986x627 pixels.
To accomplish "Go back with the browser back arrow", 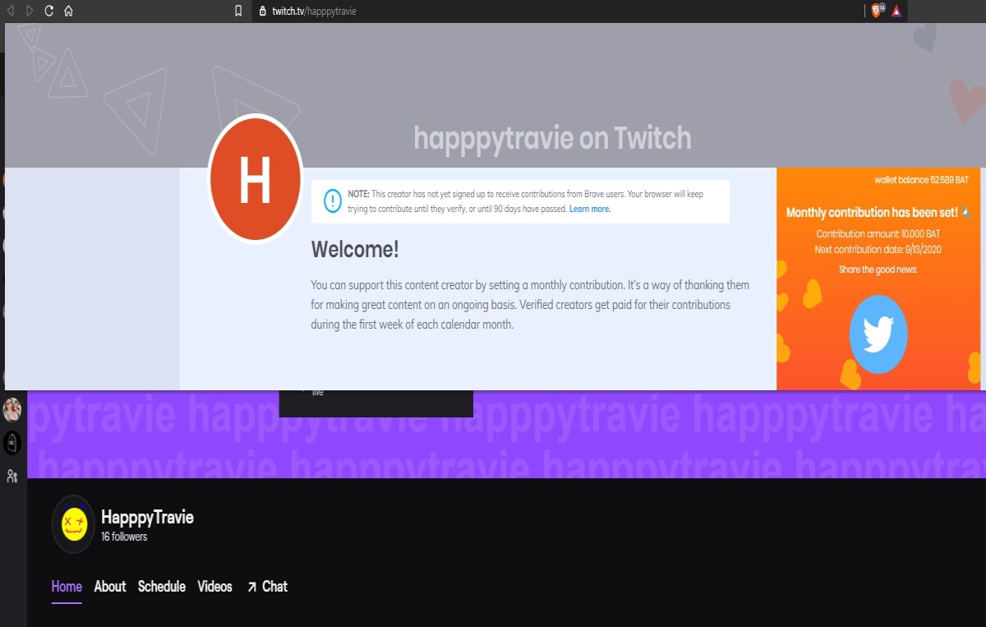I will (11, 11).
